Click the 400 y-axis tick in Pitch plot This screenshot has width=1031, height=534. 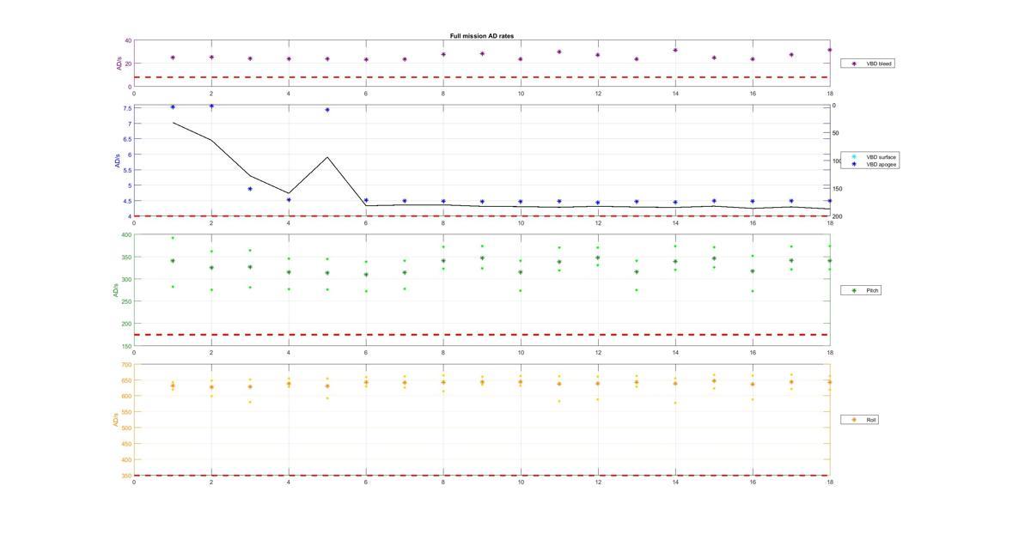pos(126,234)
